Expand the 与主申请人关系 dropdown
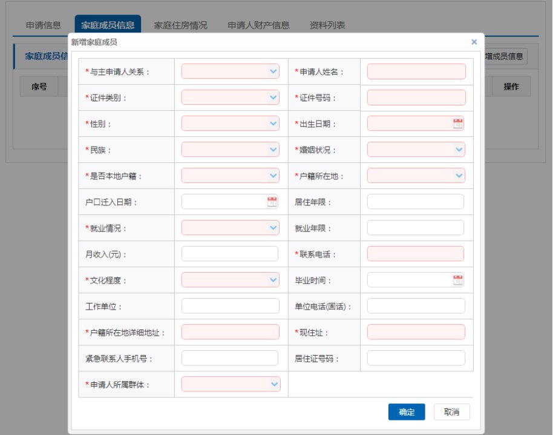 pos(231,71)
